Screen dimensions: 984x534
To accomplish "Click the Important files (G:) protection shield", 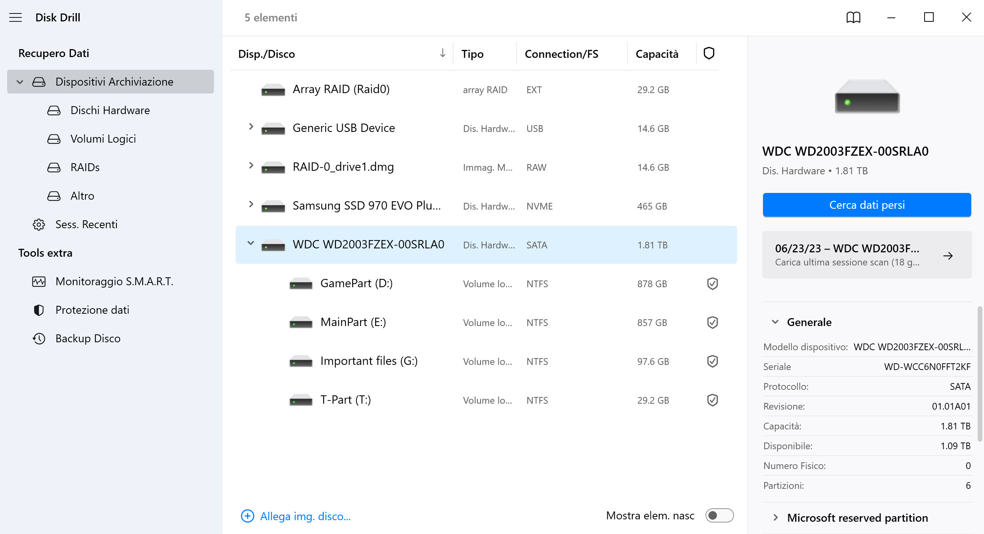I will pyautogui.click(x=712, y=361).
